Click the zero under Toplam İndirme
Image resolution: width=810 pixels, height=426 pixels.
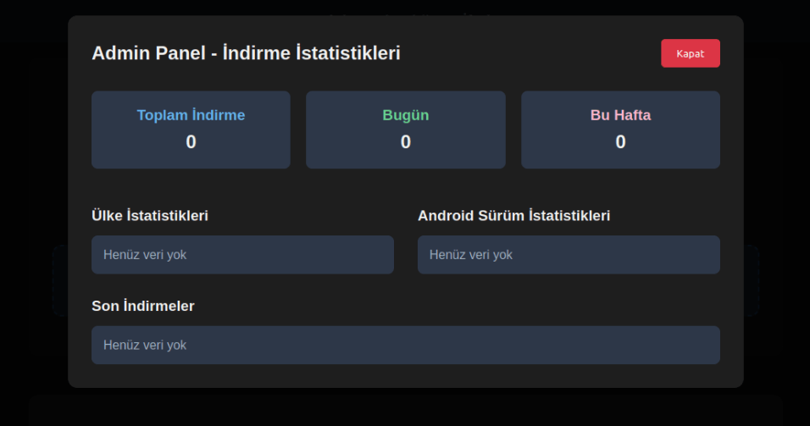tap(191, 142)
